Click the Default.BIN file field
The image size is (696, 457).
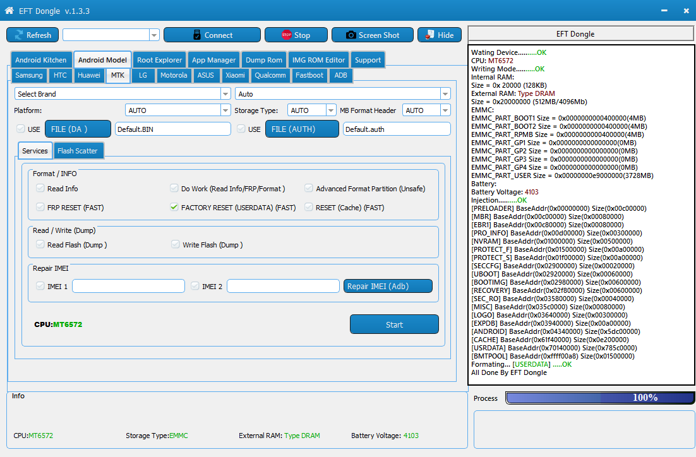pyautogui.click(x=172, y=129)
